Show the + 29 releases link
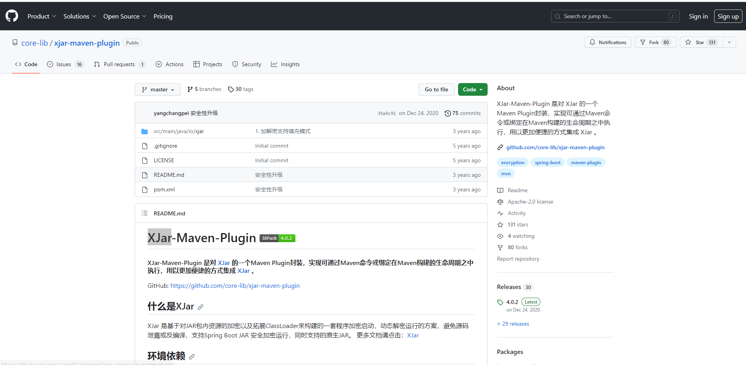The height and width of the screenshot is (365, 746). coord(513,324)
